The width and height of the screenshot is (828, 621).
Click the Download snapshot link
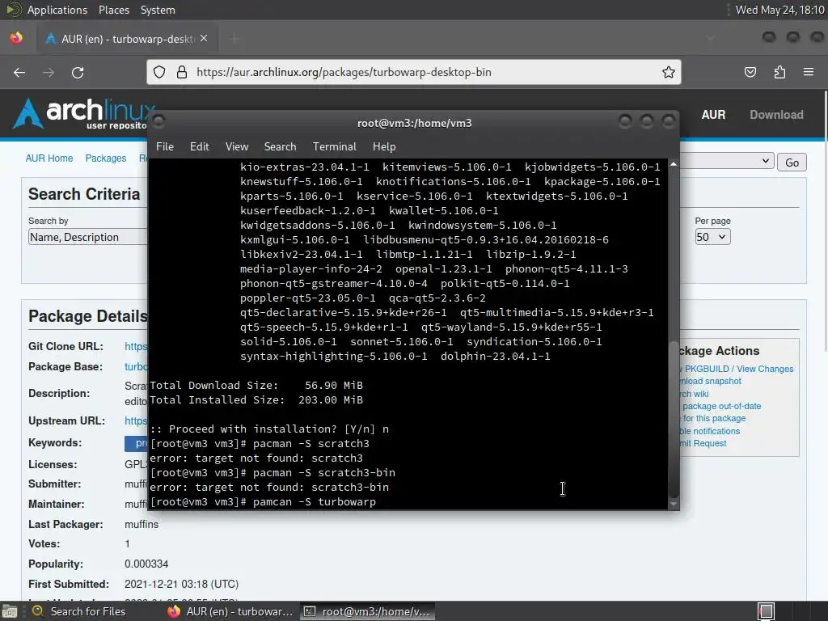(x=710, y=382)
